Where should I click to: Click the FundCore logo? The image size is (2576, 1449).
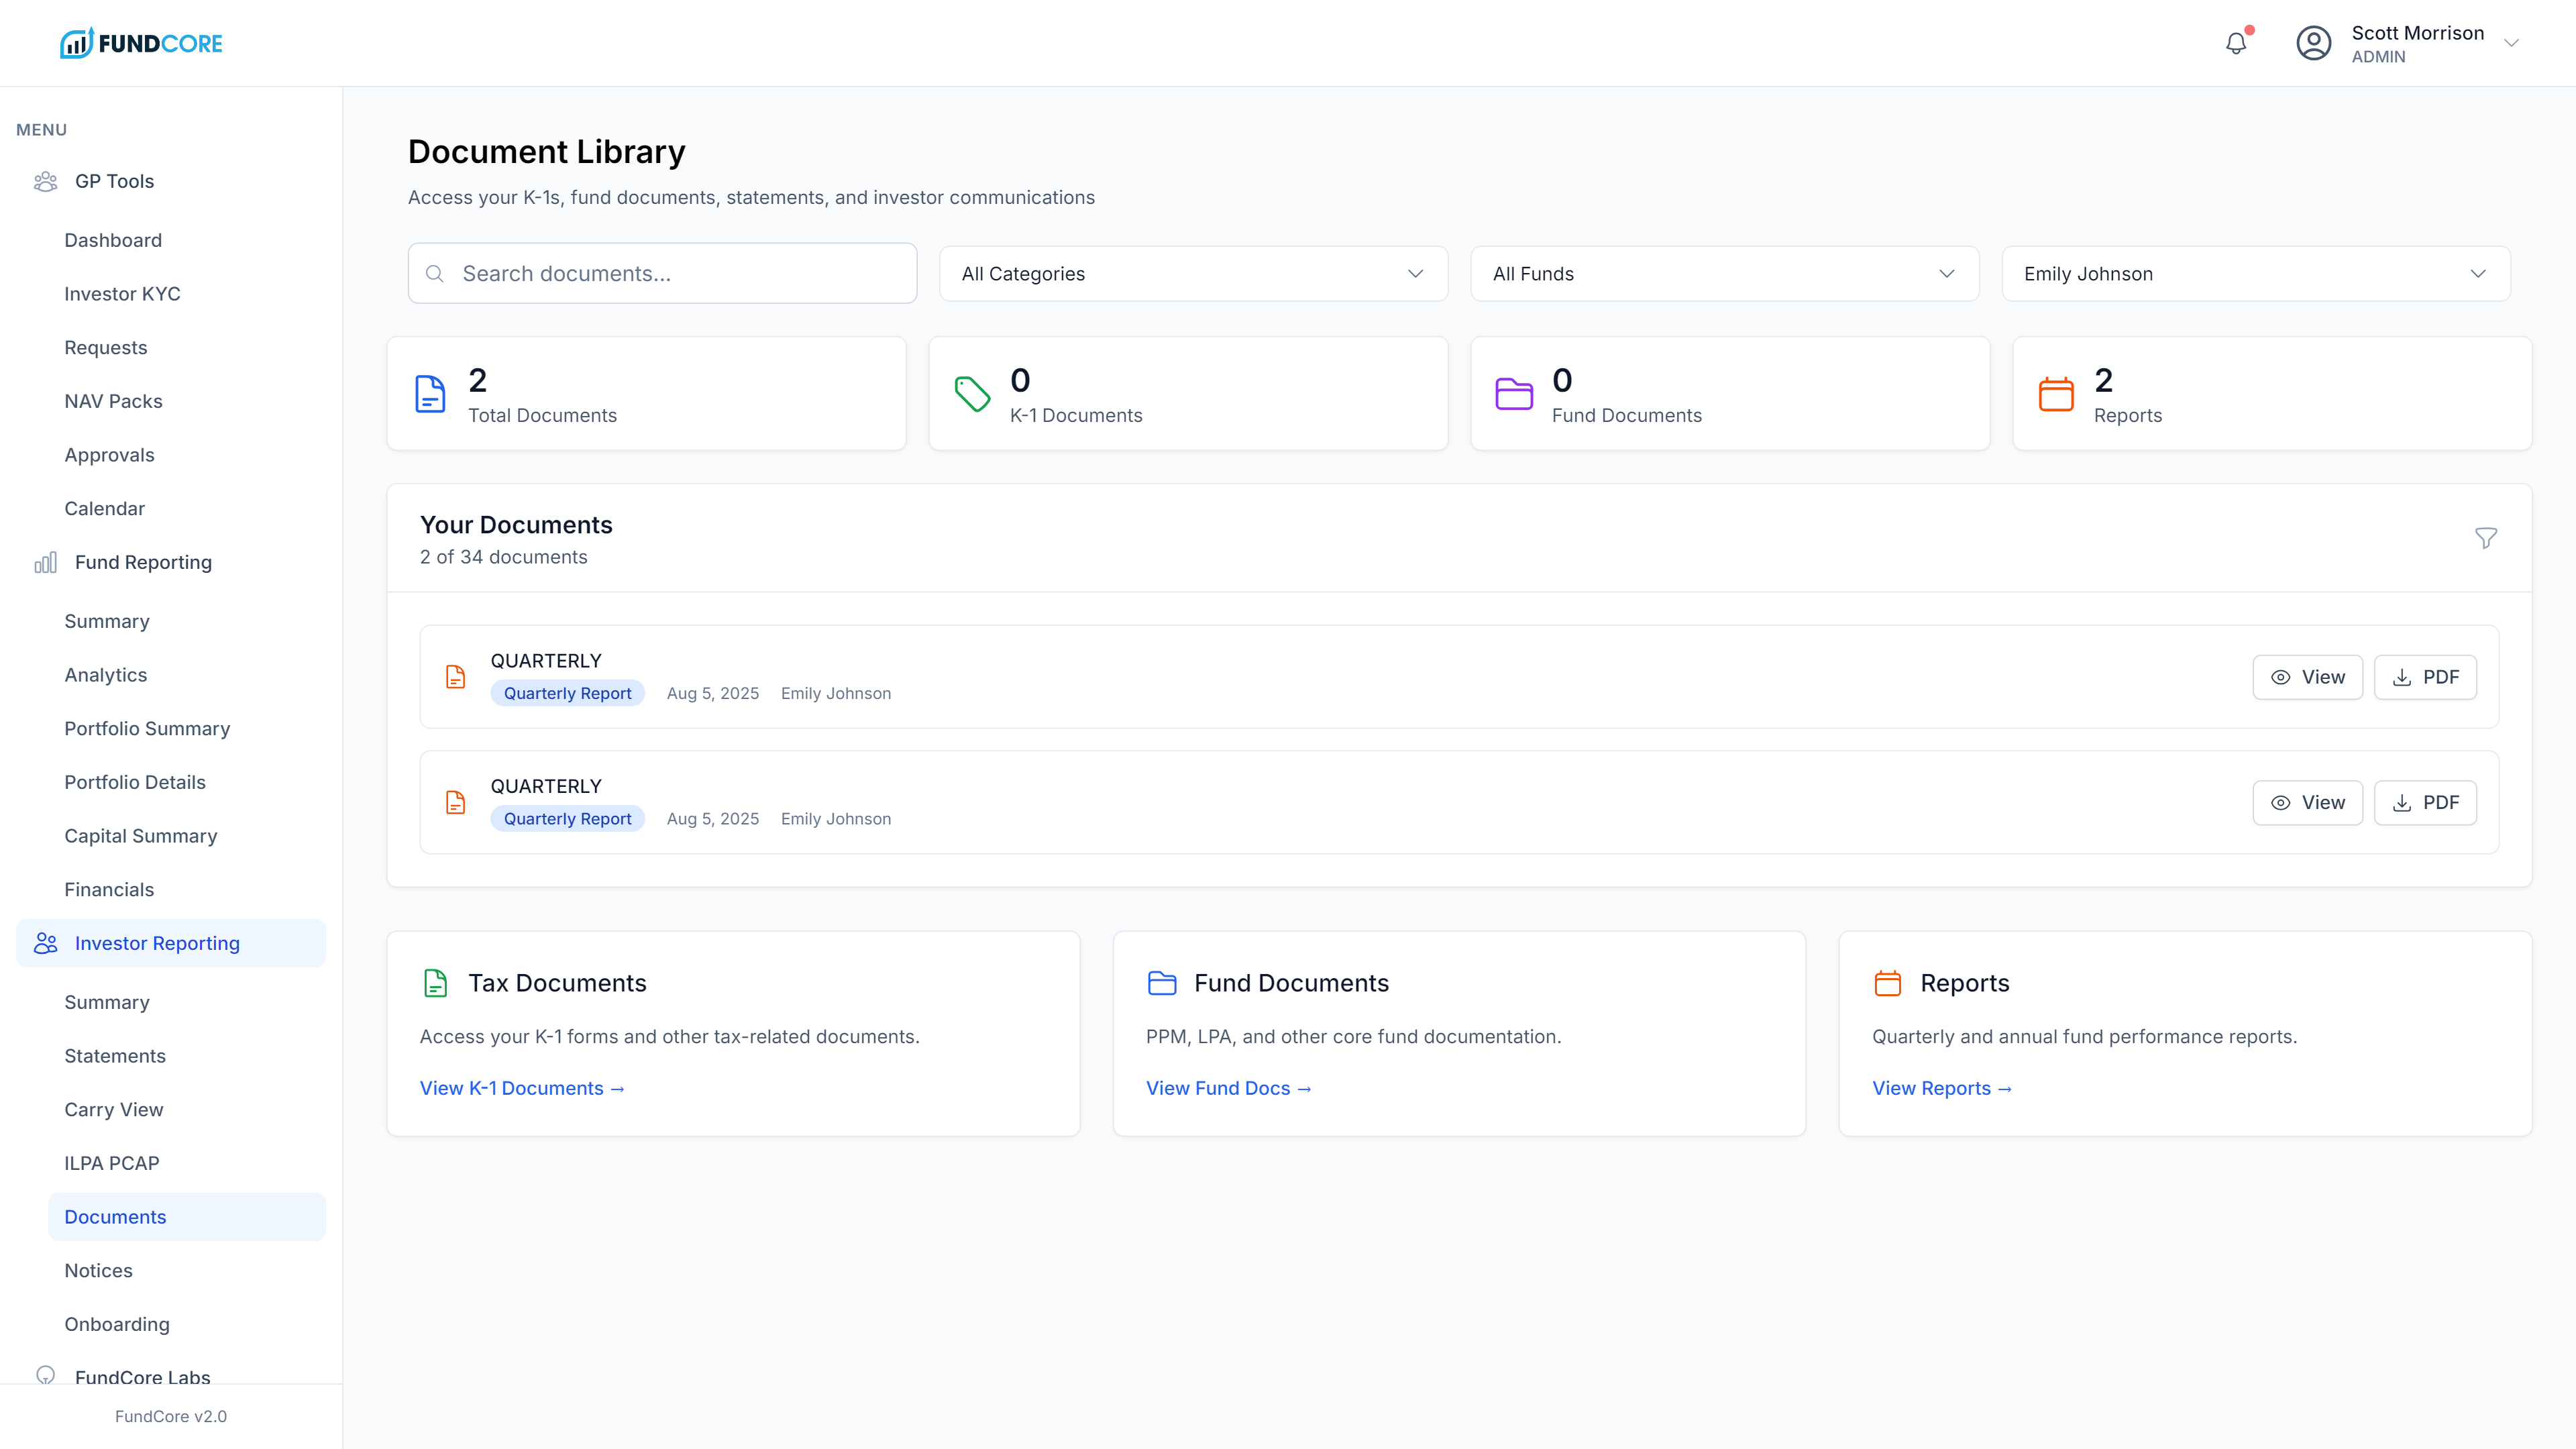tap(141, 43)
